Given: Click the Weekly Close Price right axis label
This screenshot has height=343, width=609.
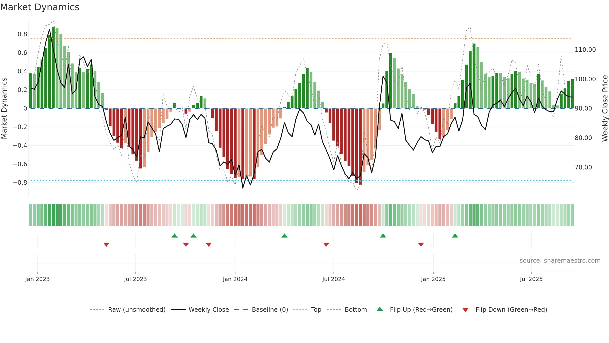Looking at the screenshot, I should point(605,108).
